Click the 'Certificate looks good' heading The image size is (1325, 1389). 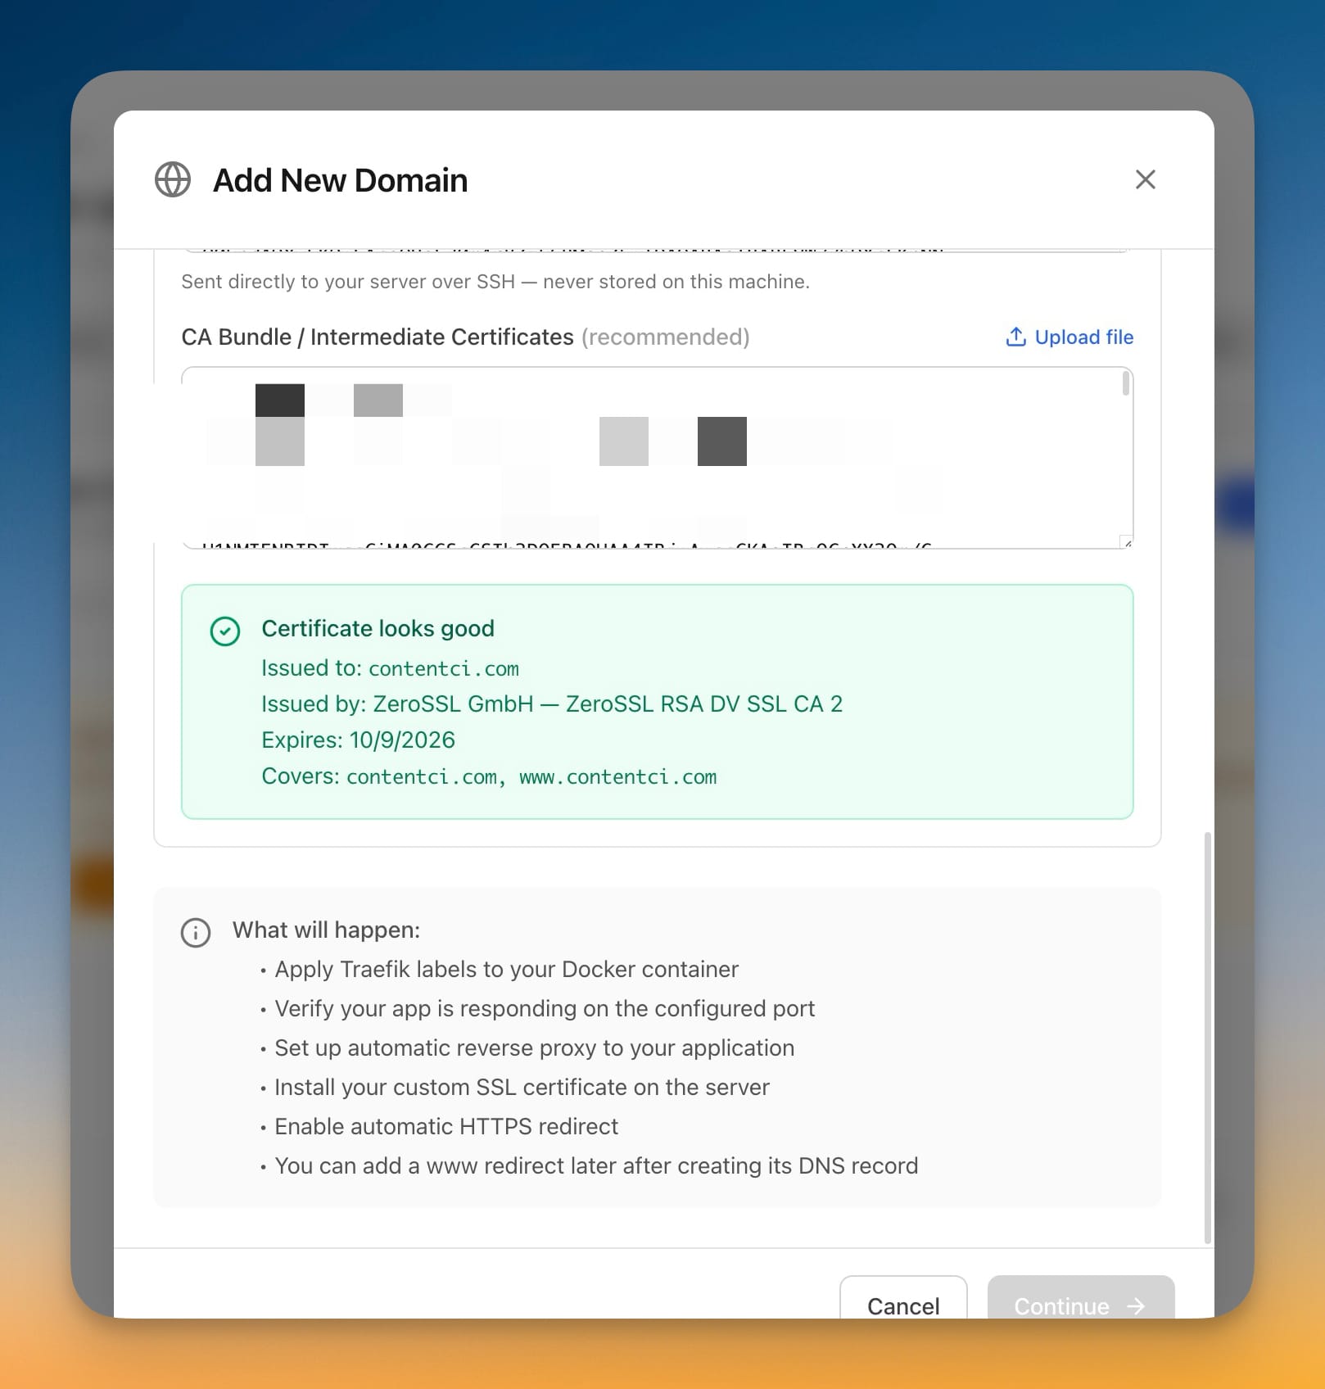click(x=378, y=628)
